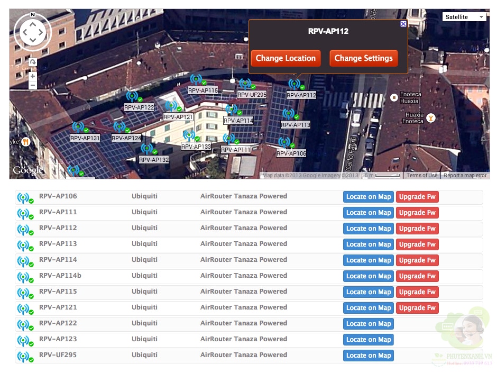Pan the map up using compass arrow
Image resolution: width=497 pixels, height=373 pixels.
pos(33,24)
